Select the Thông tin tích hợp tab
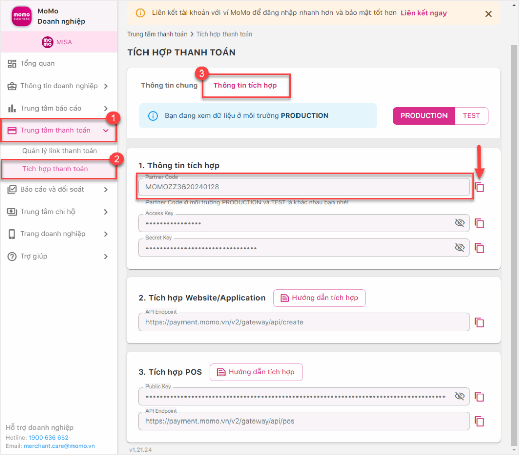Screen dimensions: 519x455 pos(245,85)
